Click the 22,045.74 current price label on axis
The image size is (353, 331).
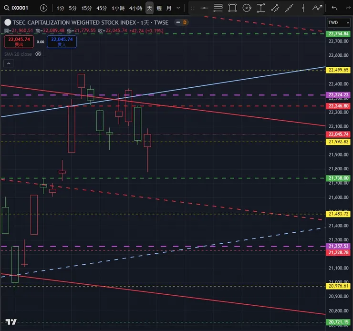[x=338, y=134]
